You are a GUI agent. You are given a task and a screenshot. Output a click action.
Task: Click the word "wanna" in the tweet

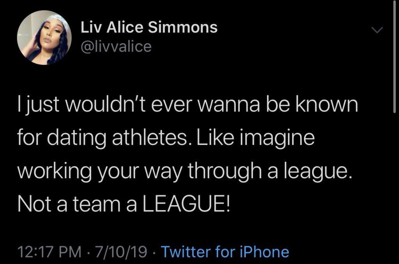[229, 105]
